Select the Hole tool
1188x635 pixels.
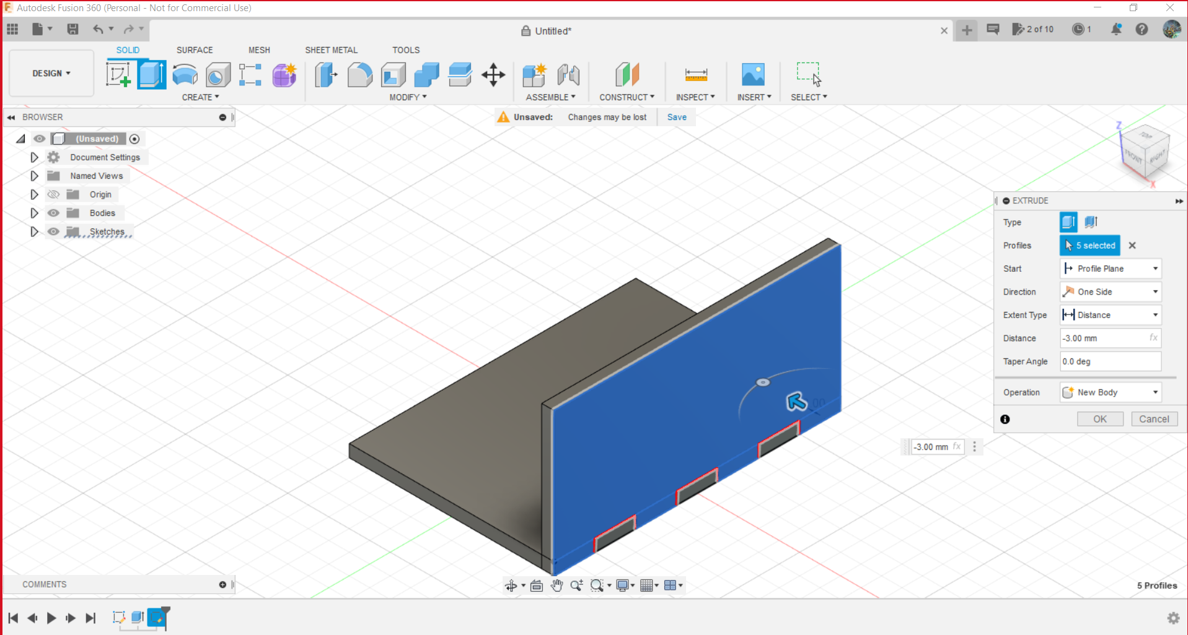pyautogui.click(x=218, y=75)
